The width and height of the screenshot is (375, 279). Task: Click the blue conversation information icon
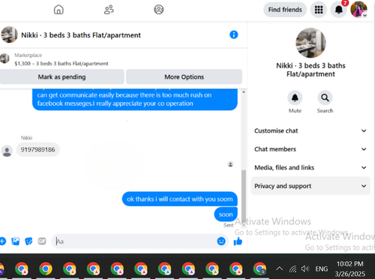coord(234,34)
